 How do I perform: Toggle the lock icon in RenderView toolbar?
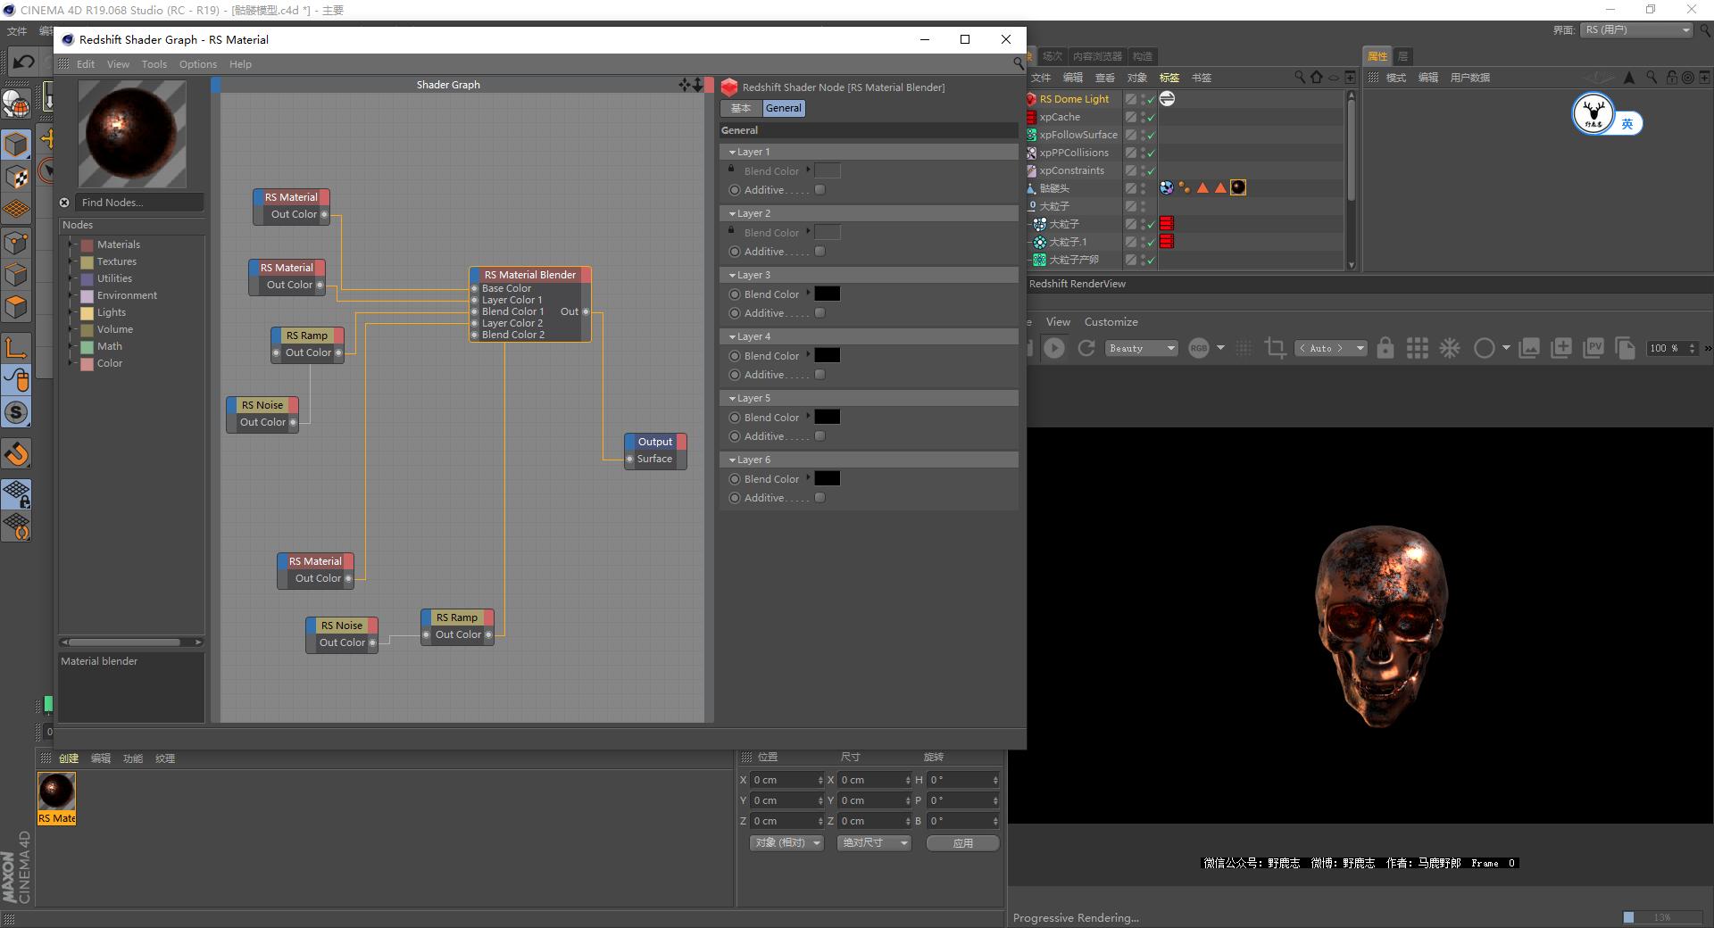coord(1385,348)
